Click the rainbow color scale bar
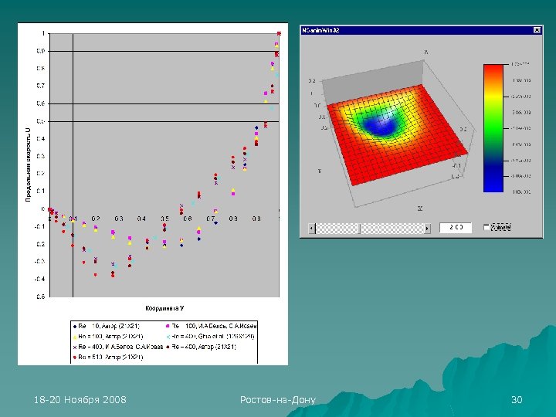556x417 pixels. (493, 128)
